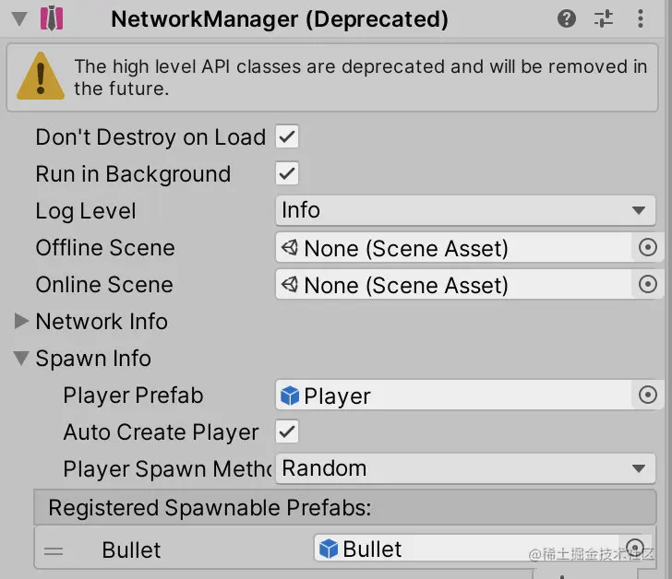Click the NetworkManager (Deprecated) title
This screenshot has height=579, width=672.
280,19
